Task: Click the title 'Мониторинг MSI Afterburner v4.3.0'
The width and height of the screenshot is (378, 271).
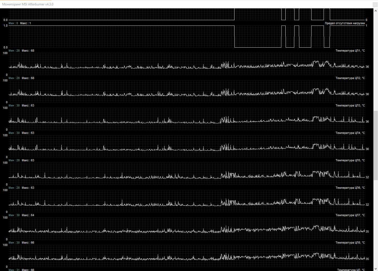Action: coord(28,4)
